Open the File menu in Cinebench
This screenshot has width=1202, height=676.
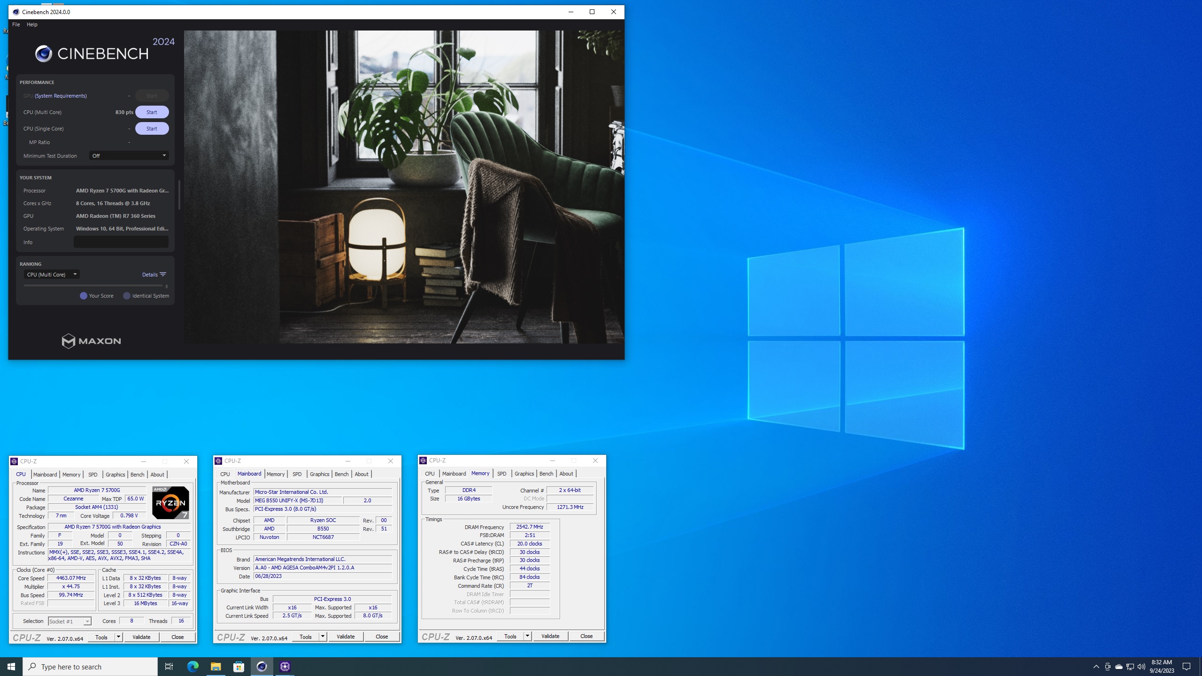pos(16,24)
